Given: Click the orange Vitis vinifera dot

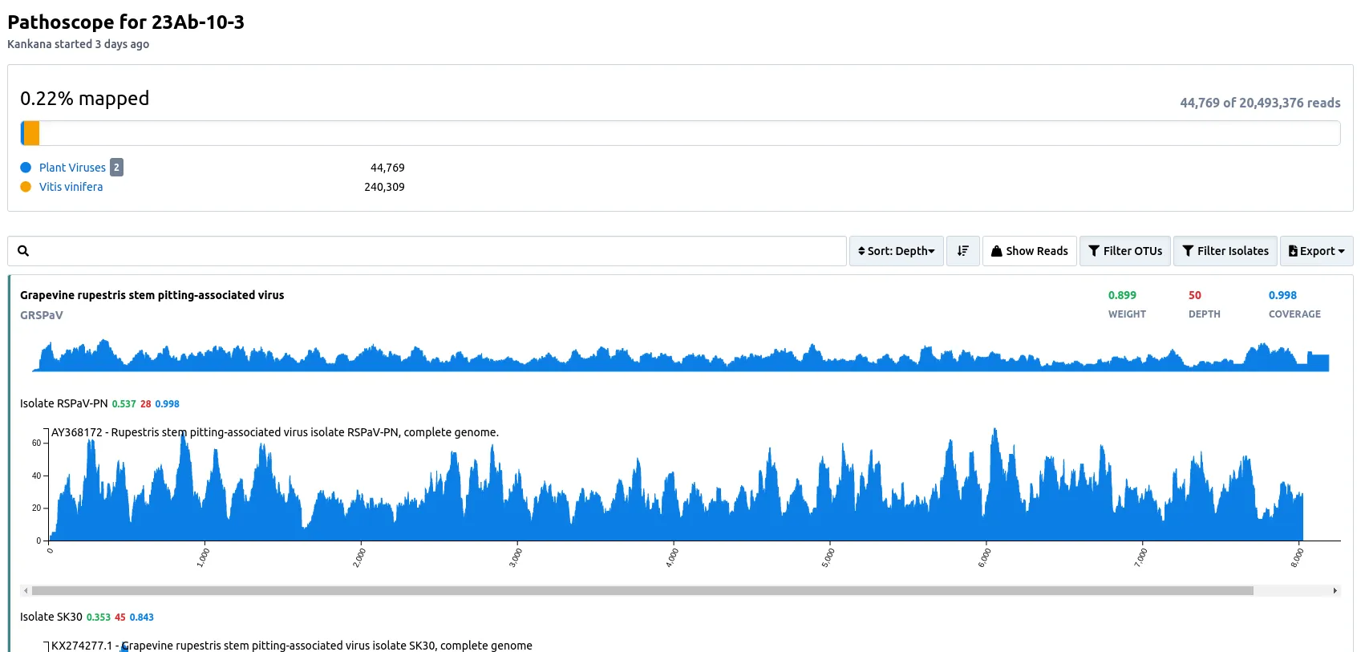Looking at the screenshot, I should (26, 187).
